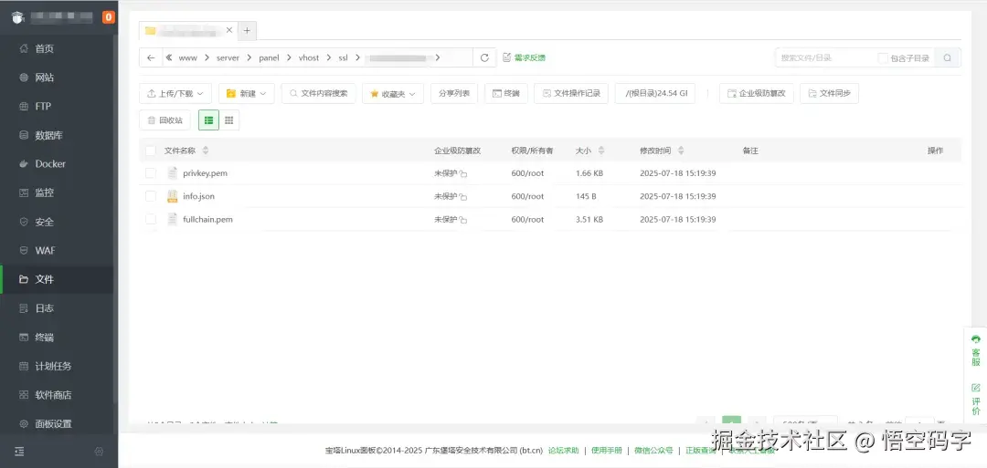Click the info.json file name

(199, 197)
